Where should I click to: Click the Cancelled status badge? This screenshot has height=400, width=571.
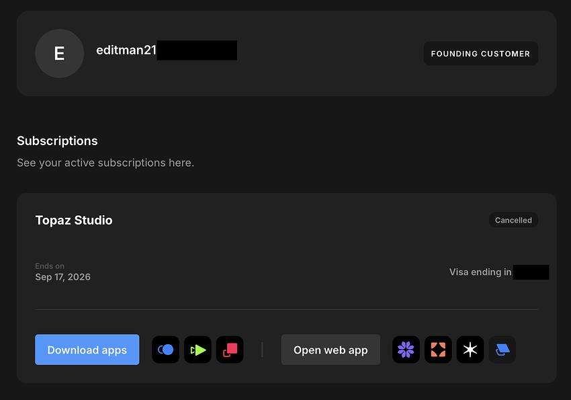513,220
